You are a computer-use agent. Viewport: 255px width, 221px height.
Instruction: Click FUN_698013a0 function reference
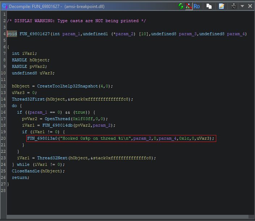tap(42, 138)
